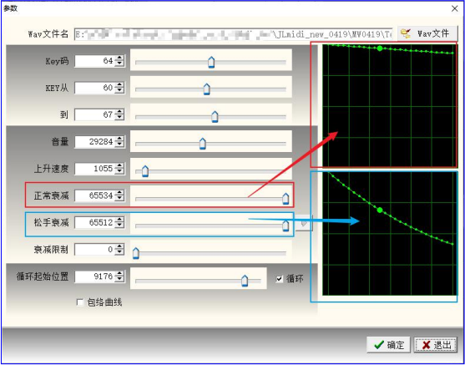Increase KEY从 with its up spinner arrow

click(x=119, y=85)
